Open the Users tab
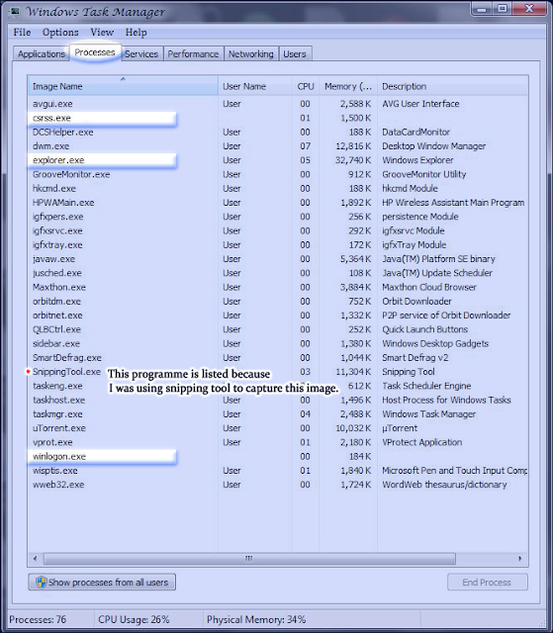Screen dimensions: 553x633 click(x=295, y=54)
